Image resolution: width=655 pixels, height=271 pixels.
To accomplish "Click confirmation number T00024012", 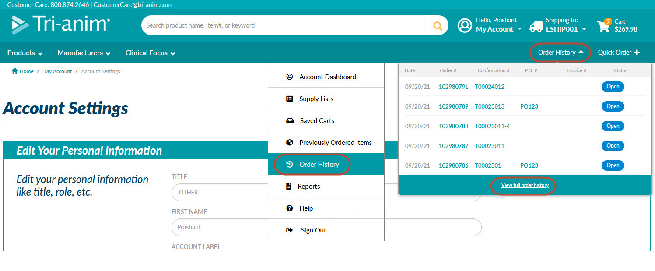I will point(490,87).
